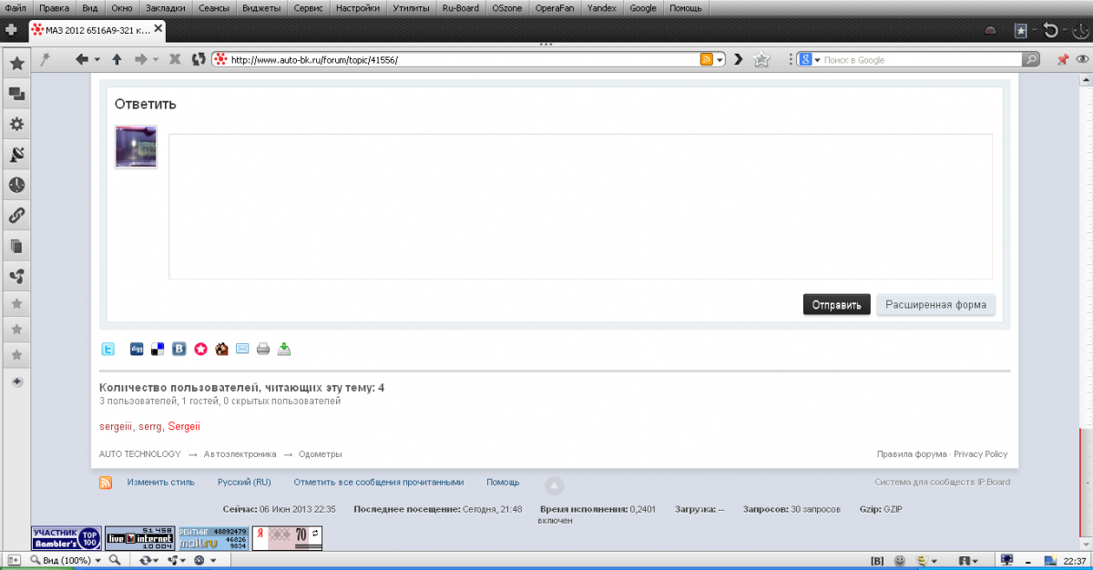Open Расширенная форма button
1093x570 pixels.
click(935, 305)
